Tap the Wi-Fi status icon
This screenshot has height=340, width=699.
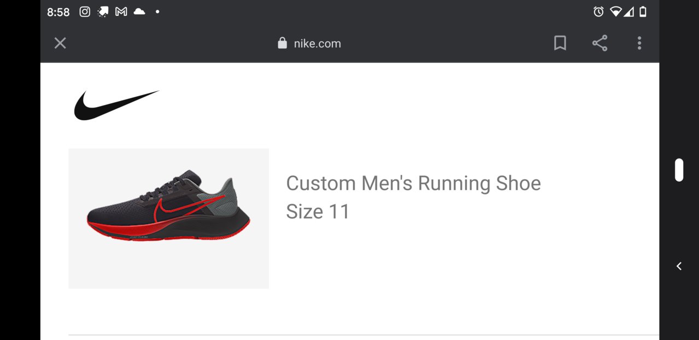pyautogui.click(x=616, y=11)
